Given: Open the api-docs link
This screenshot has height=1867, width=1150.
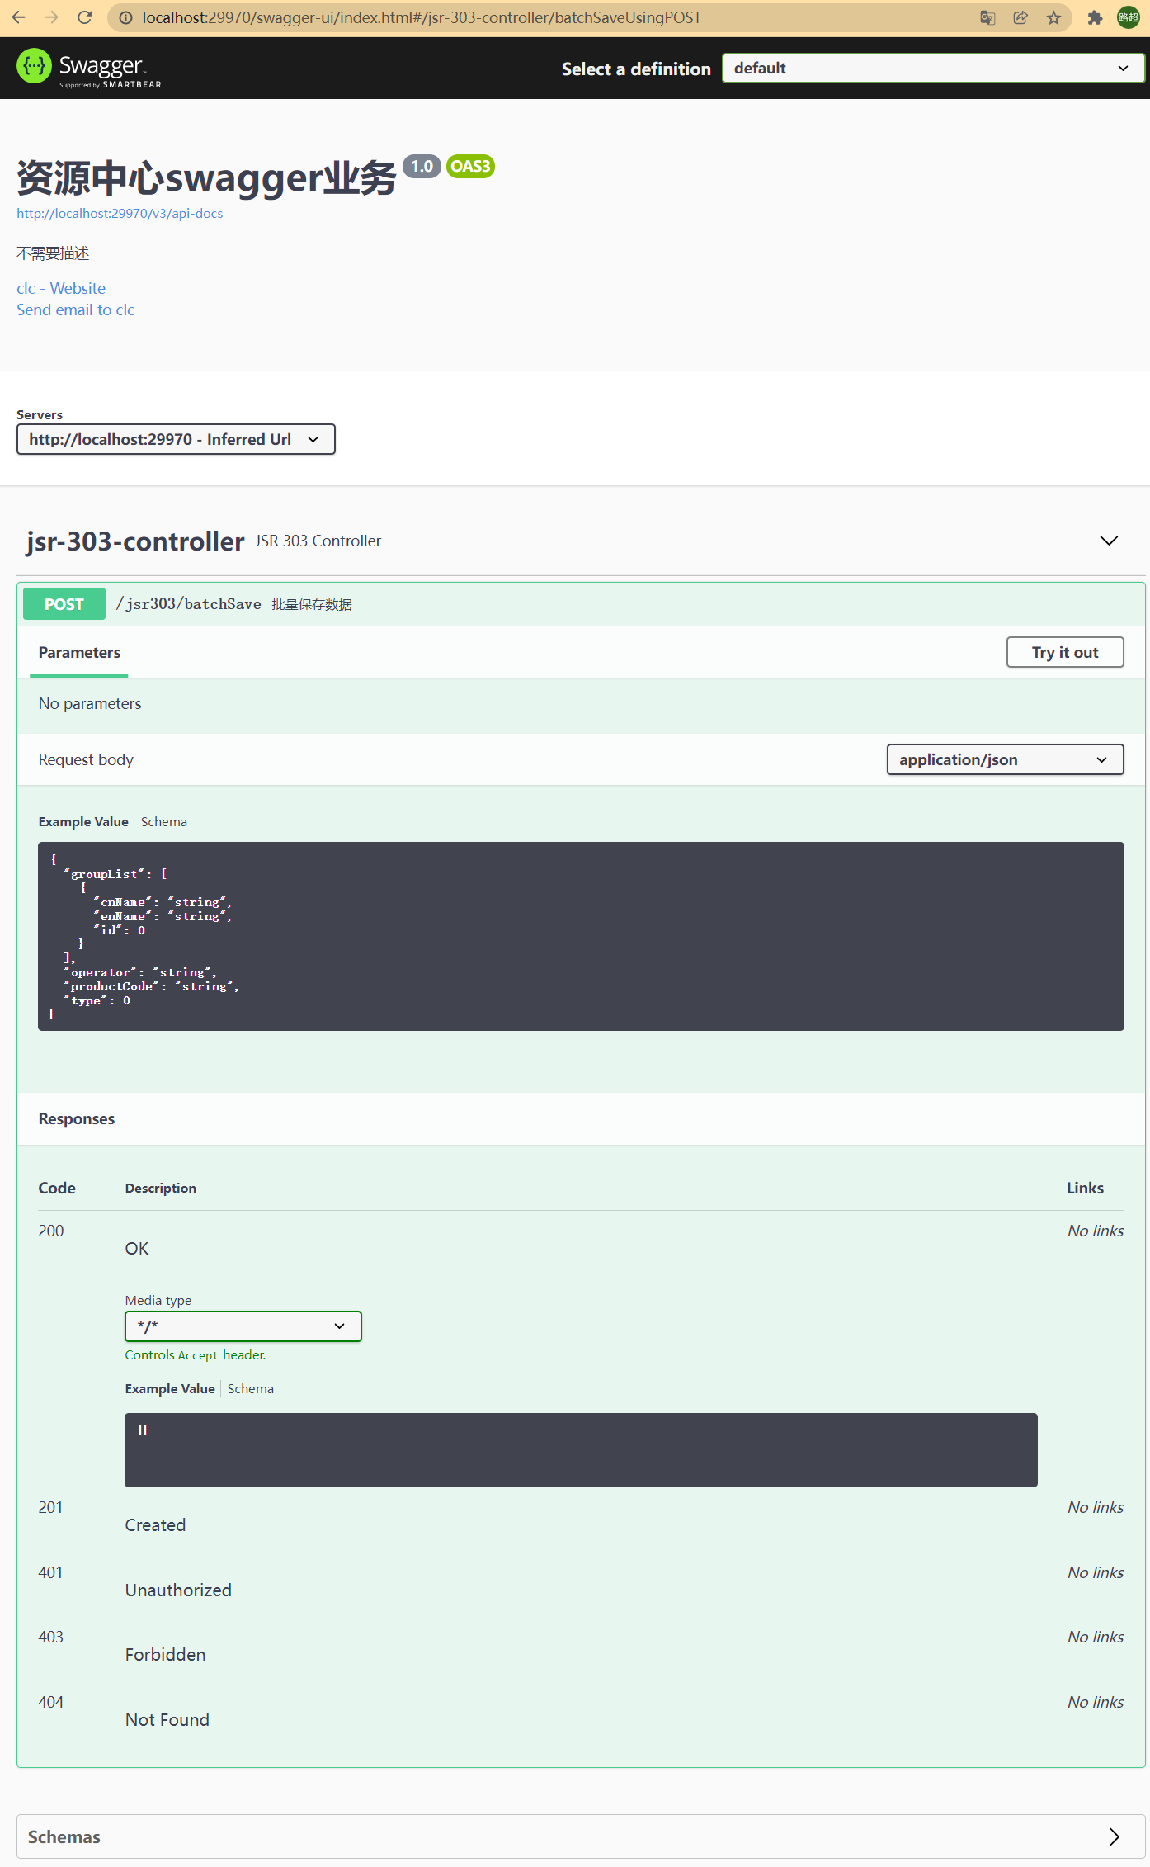Looking at the screenshot, I should point(120,214).
